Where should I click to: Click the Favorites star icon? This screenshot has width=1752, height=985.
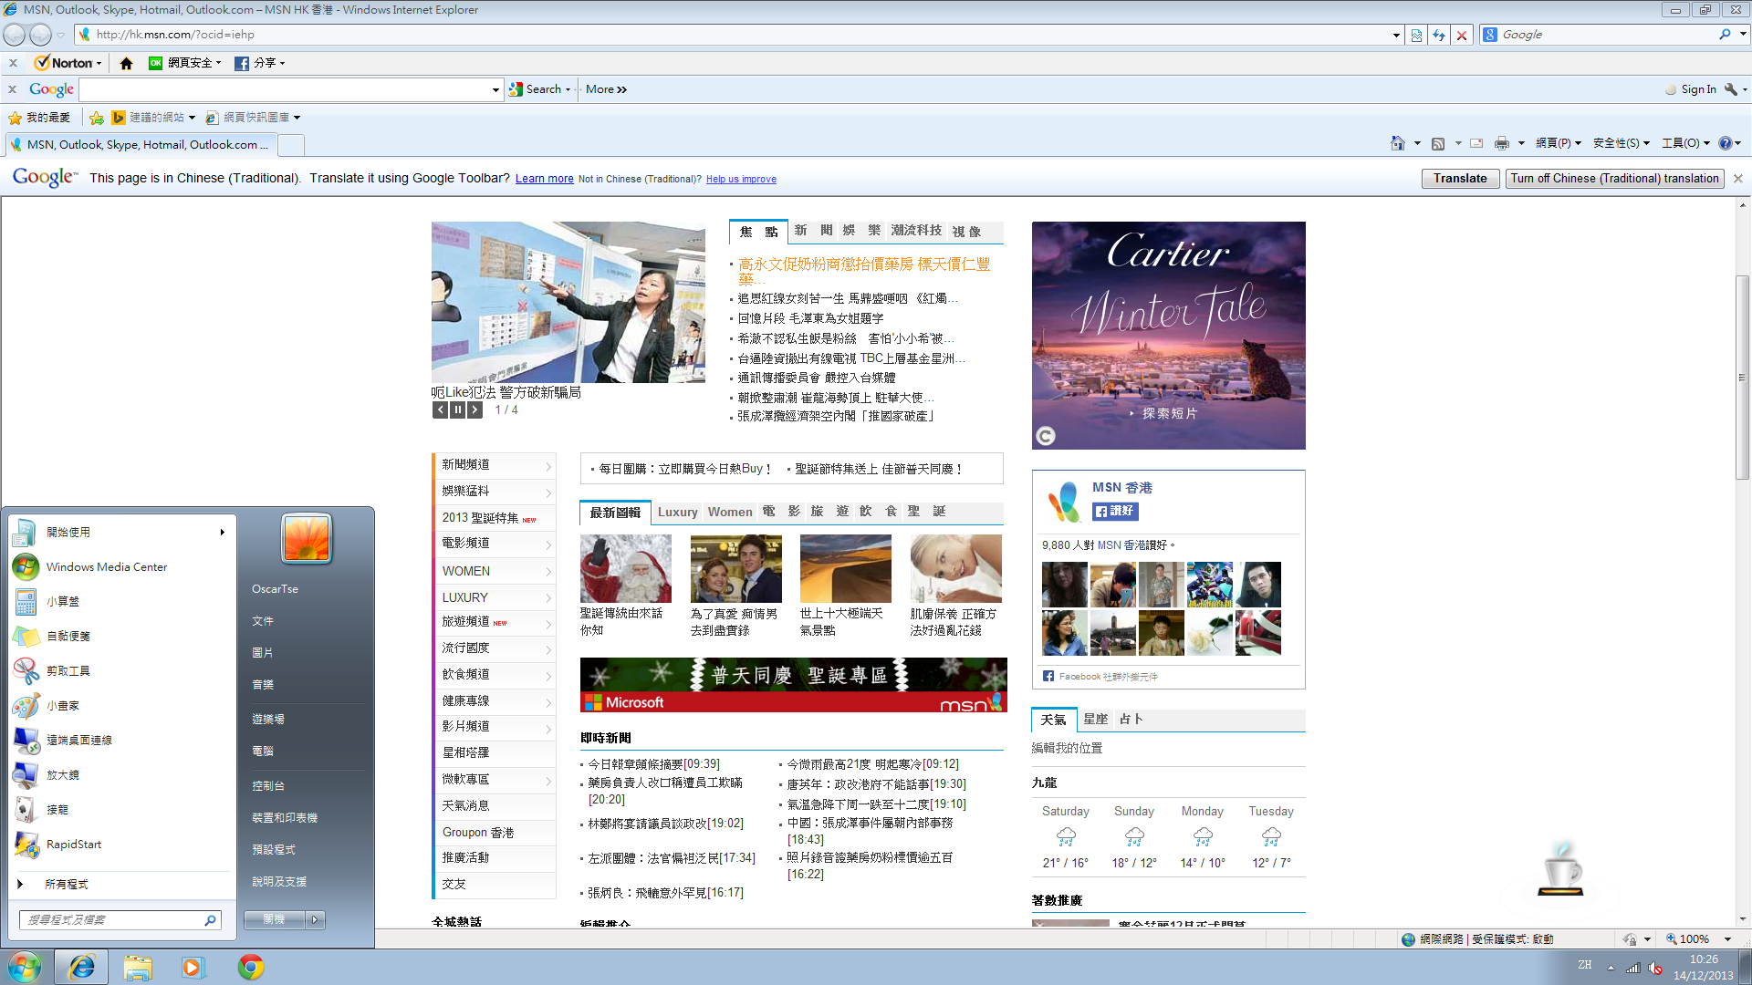click(x=15, y=118)
